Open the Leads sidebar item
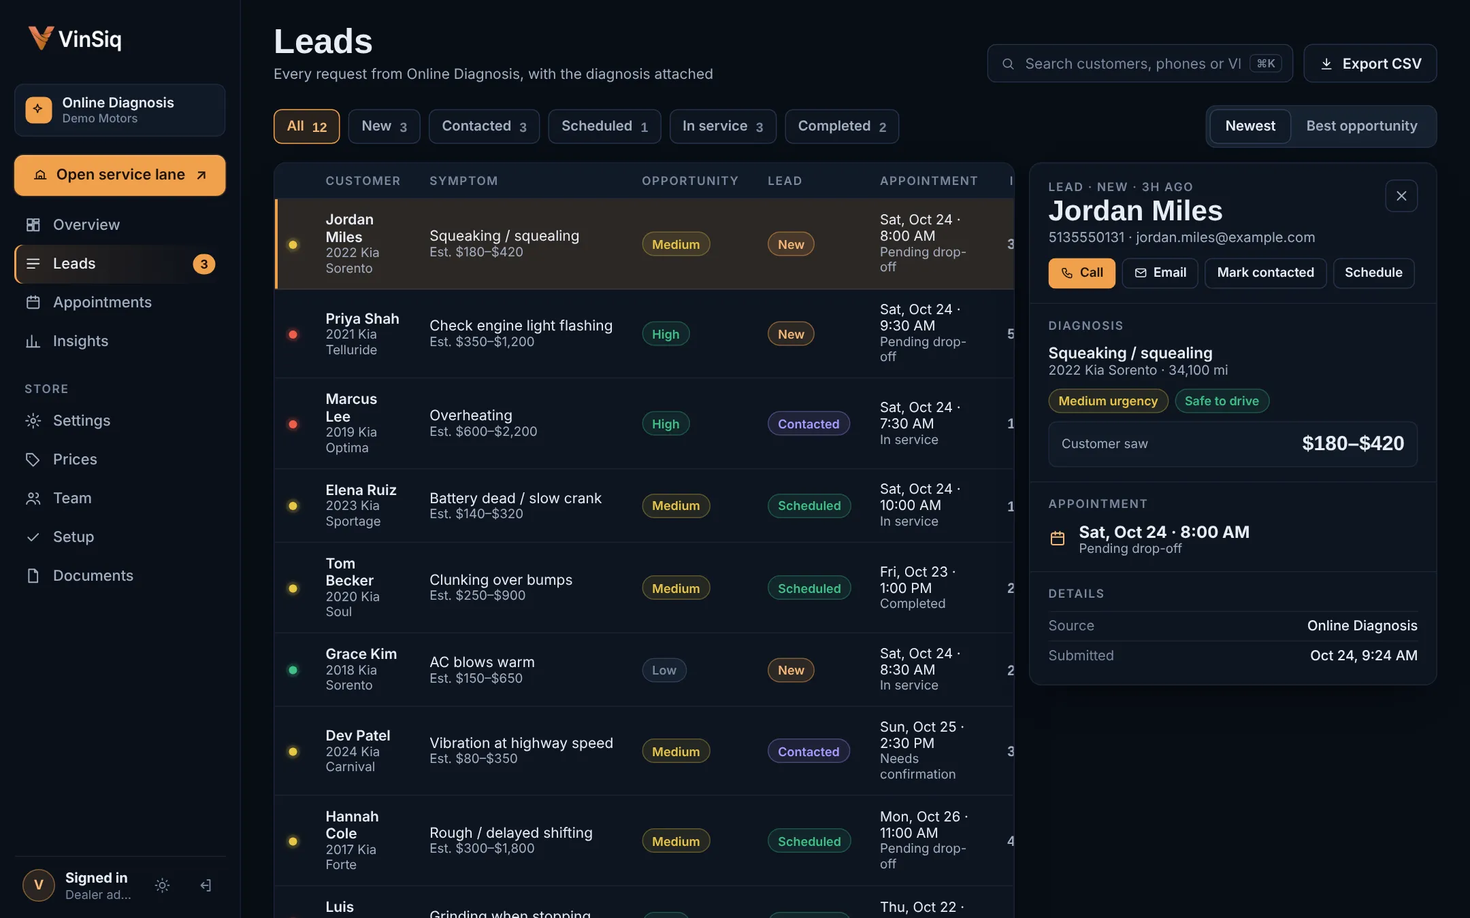 click(x=120, y=264)
